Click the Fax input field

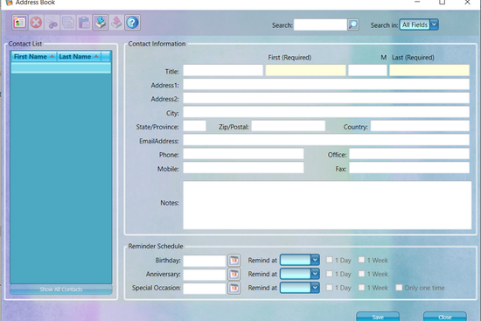coord(409,168)
